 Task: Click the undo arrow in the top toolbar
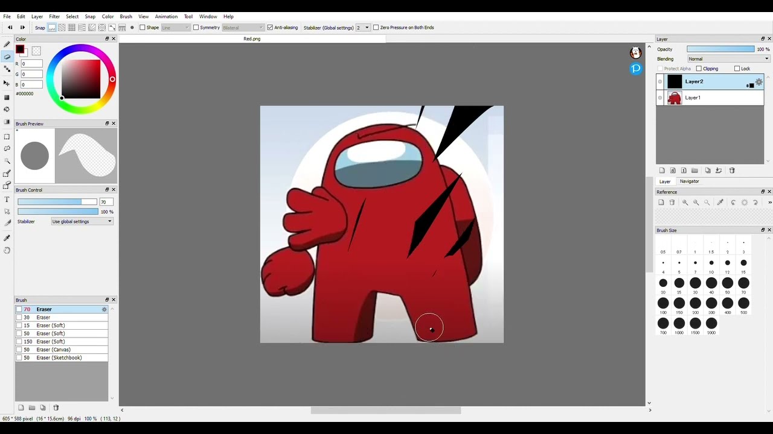click(10, 27)
